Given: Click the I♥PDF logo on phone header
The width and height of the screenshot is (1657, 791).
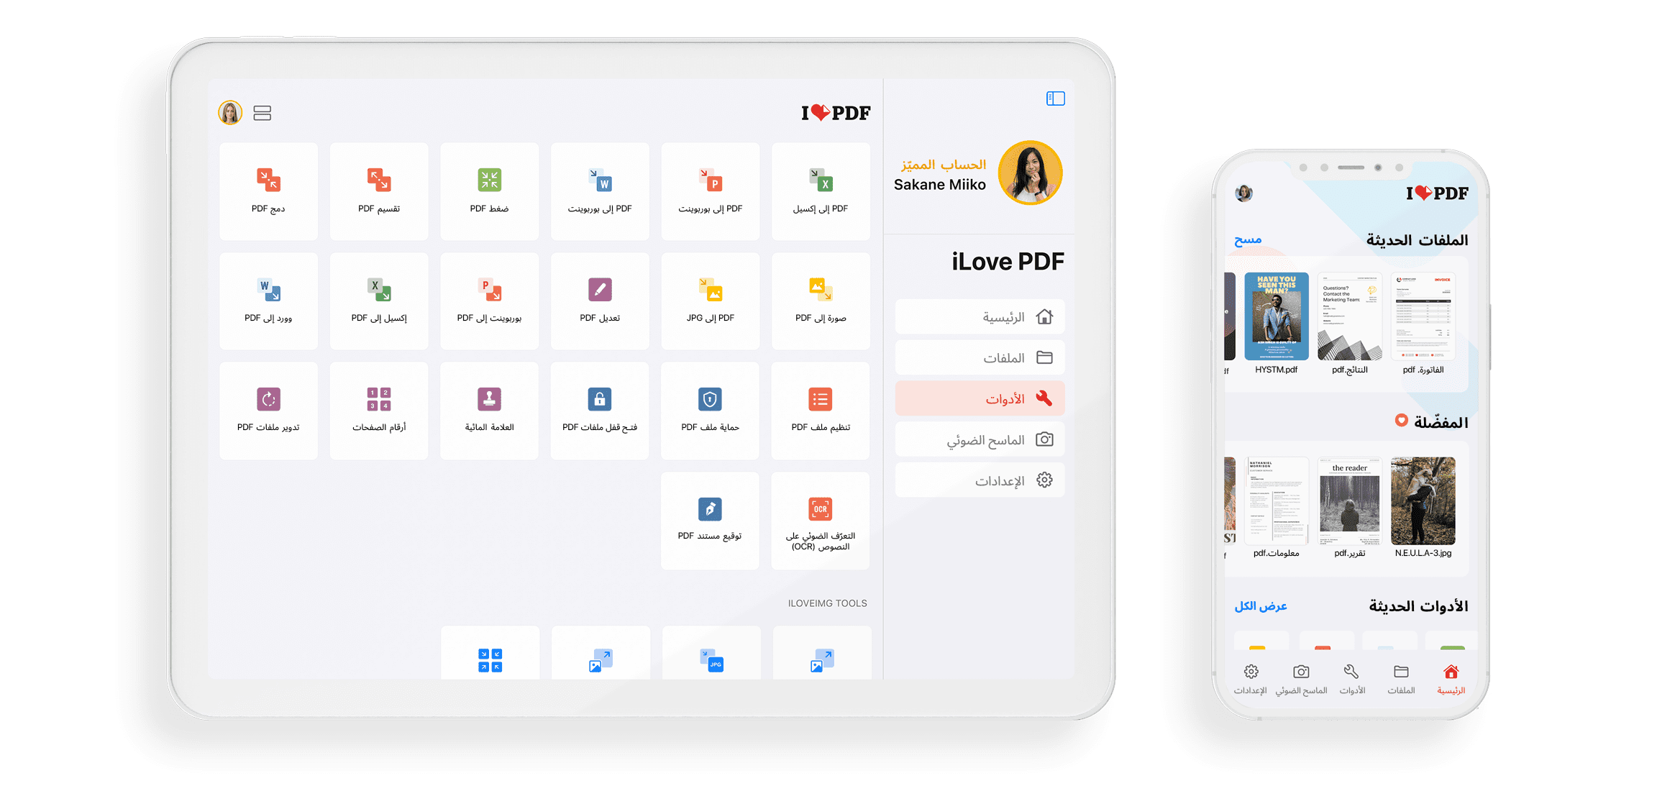Looking at the screenshot, I should pyautogui.click(x=1437, y=193).
